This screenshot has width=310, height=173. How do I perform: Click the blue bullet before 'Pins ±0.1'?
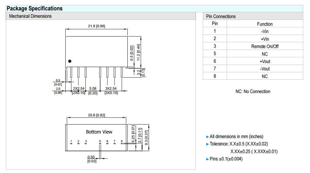pyautogui.click(x=207, y=159)
